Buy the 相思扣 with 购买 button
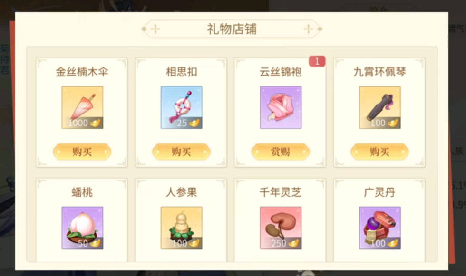466x276 pixels. 181,152
